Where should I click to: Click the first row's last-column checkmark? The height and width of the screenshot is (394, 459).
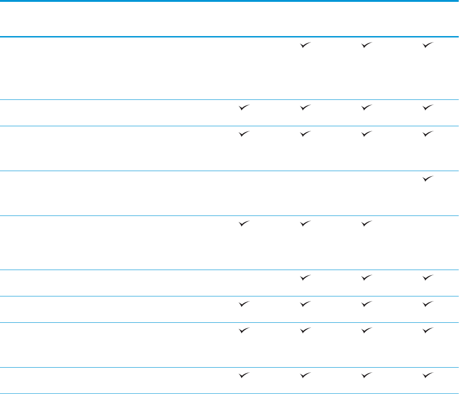tap(428, 45)
